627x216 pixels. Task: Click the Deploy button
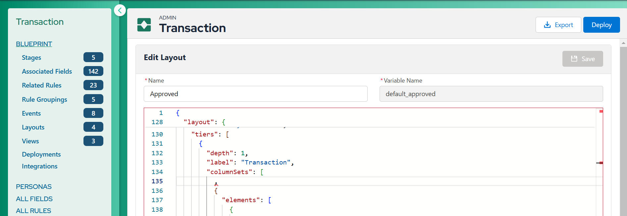coord(601,25)
